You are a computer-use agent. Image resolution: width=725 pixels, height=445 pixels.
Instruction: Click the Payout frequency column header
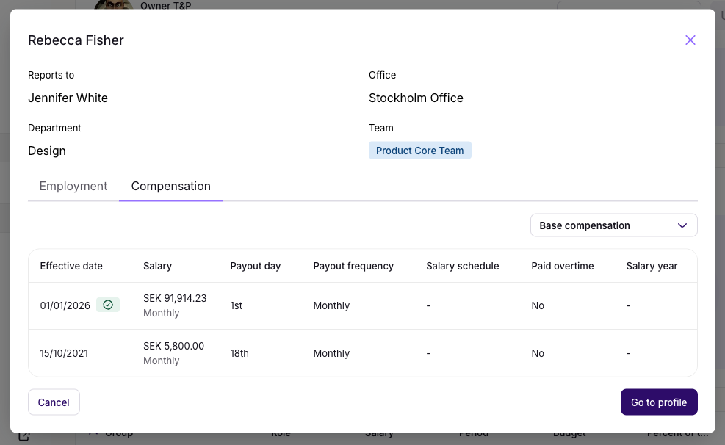coord(353,266)
